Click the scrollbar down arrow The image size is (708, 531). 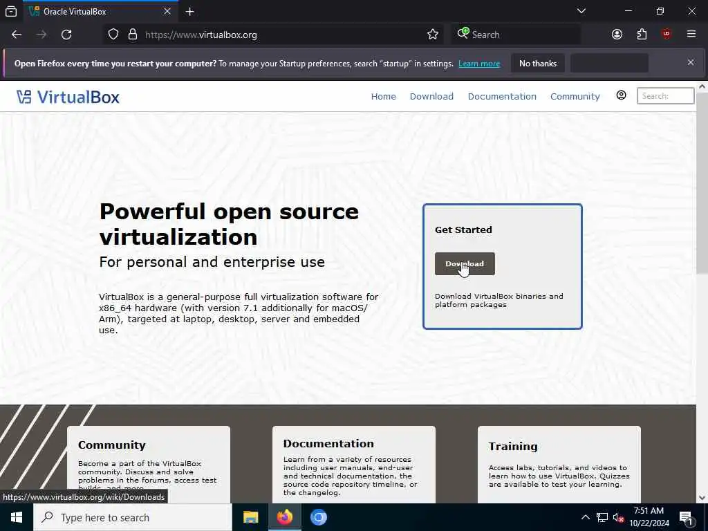pyautogui.click(x=702, y=498)
